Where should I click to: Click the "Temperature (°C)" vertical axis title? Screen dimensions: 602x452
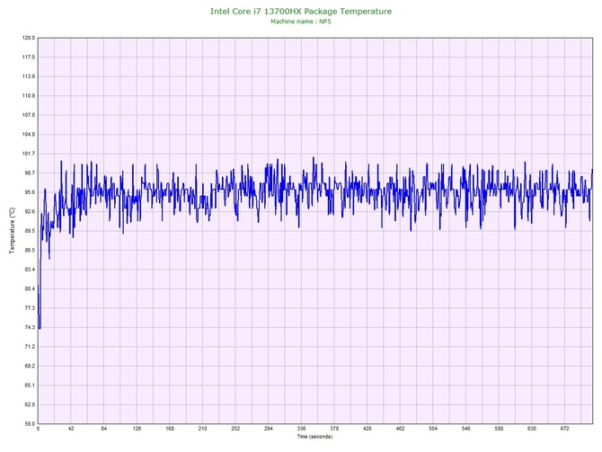[13, 230]
